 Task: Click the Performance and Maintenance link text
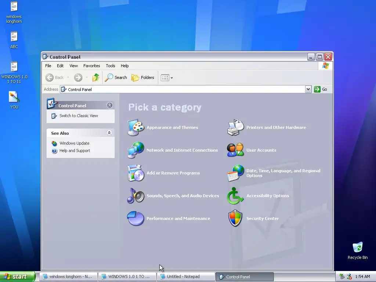point(178,219)
